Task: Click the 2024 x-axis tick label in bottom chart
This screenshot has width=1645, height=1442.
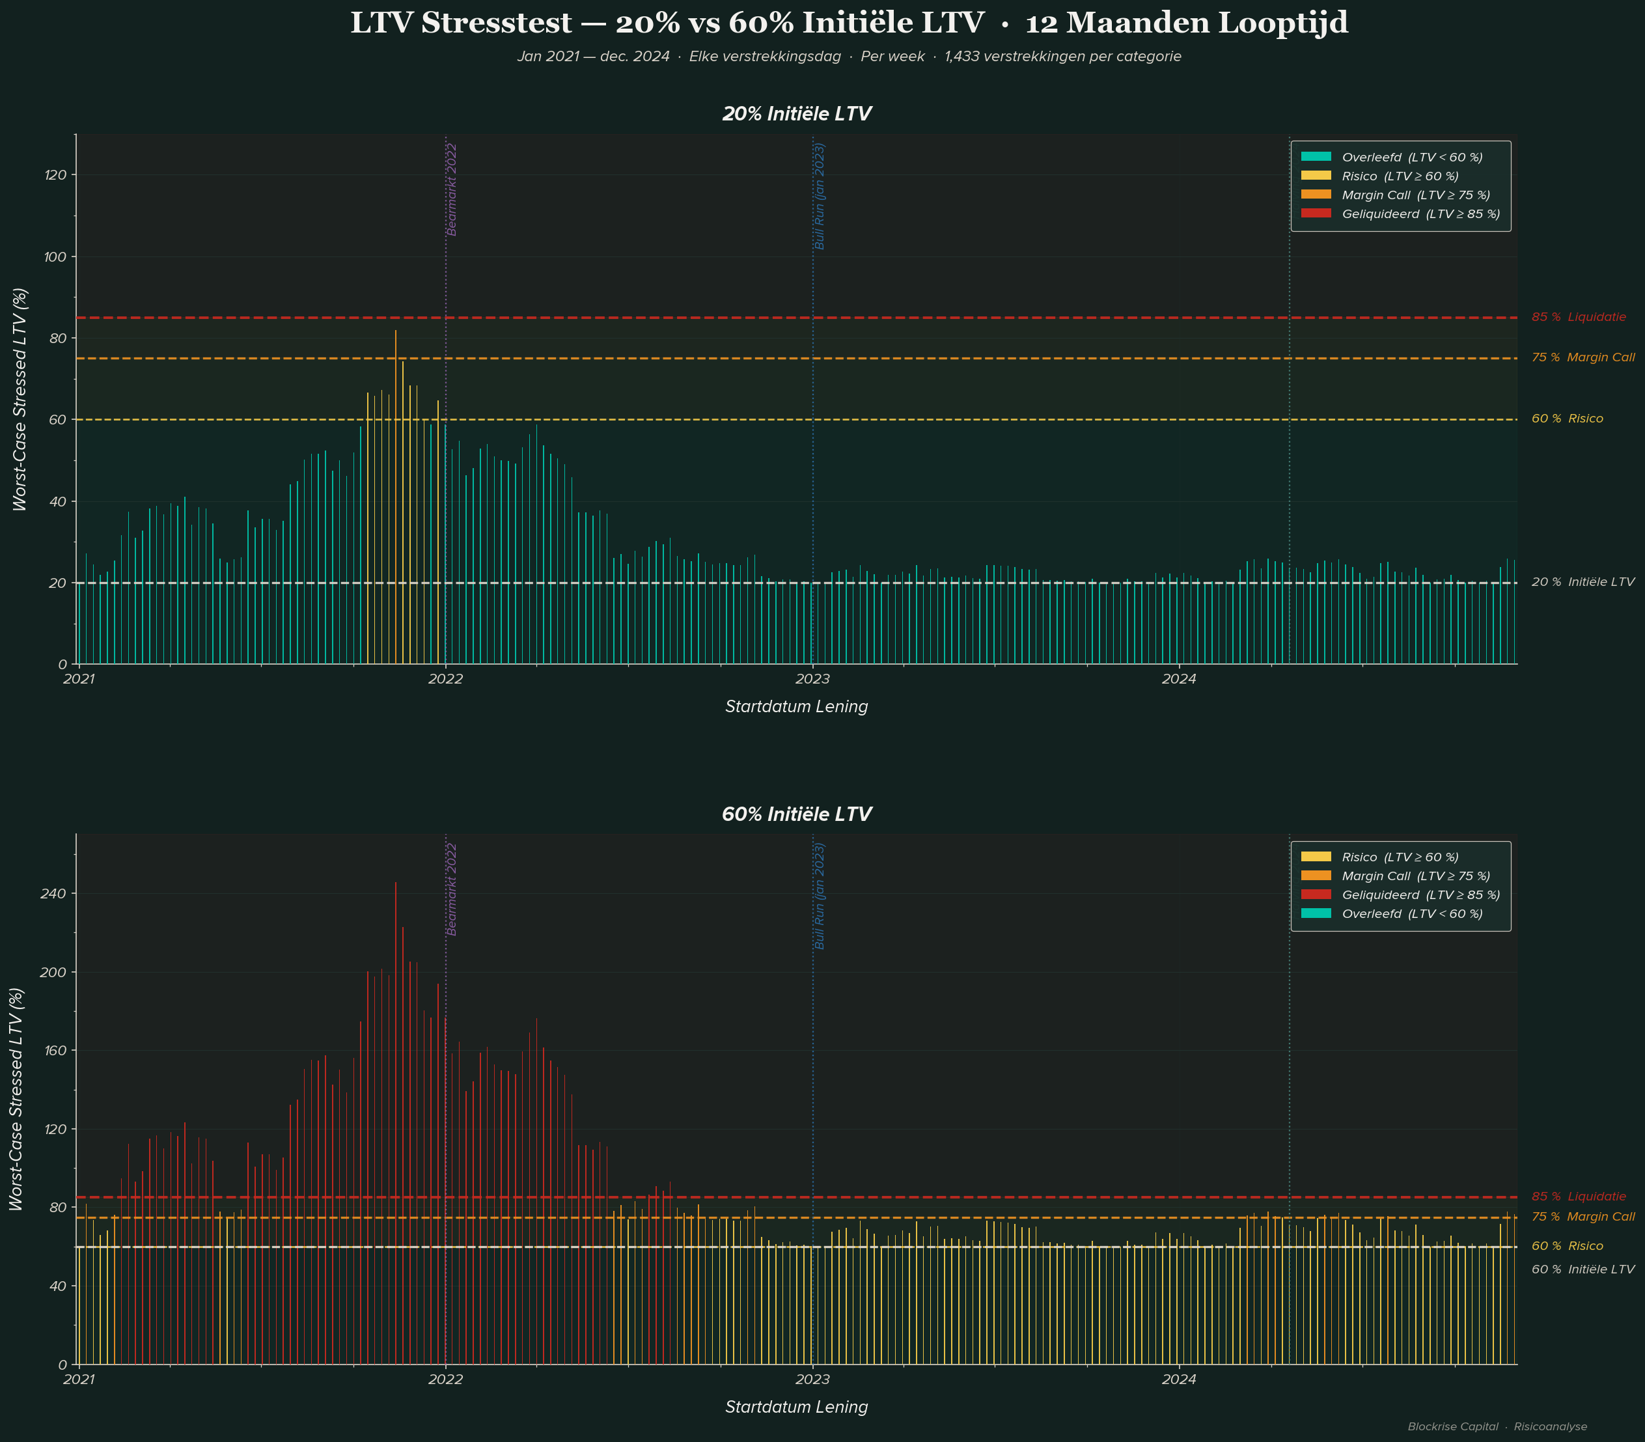Action: tap(1178, 1380)
